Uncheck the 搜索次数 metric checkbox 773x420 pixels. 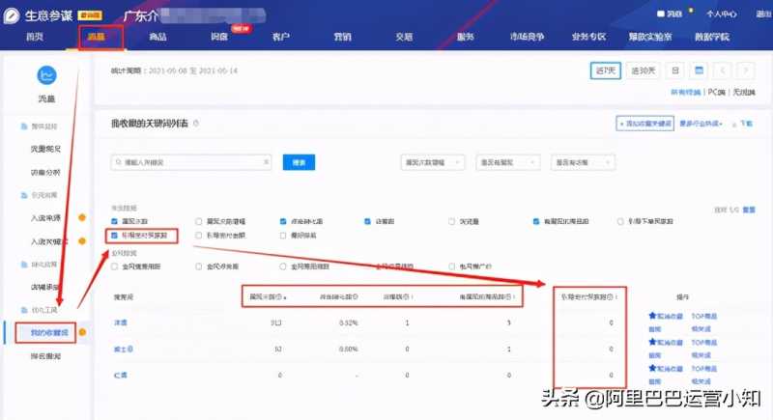click(114, 221)
